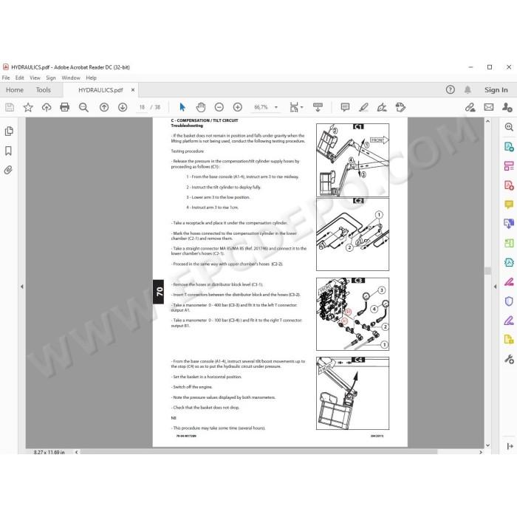
Task: Go to previous page arrow
Action: coord(104,107)
